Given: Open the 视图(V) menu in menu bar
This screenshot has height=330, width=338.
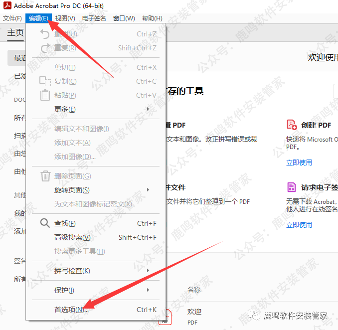Looking at the screenshot, I should [x=65, y=18].
